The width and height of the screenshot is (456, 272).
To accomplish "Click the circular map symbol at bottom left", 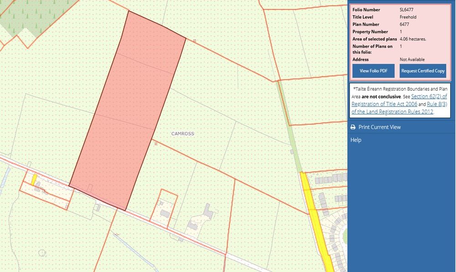I will (x=42, y=252).
